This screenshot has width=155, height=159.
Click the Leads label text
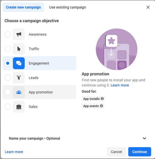33,78
